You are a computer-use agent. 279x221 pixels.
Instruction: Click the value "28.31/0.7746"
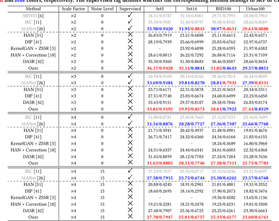(191, 163)
